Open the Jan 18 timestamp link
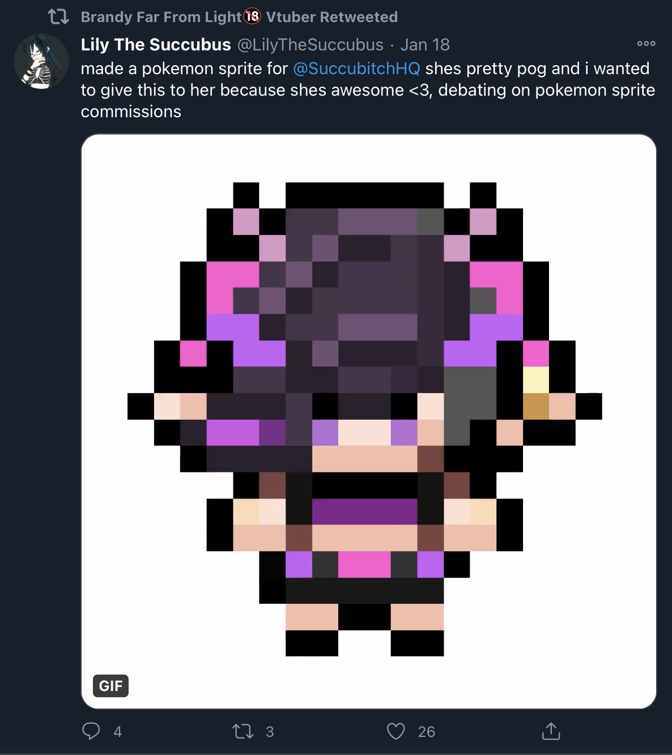This screenshot has width=672, height=755. 425,44
